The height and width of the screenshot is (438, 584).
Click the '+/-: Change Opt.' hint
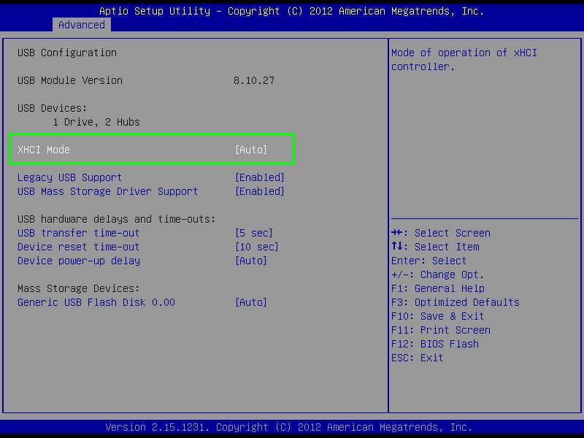point(437,275)
